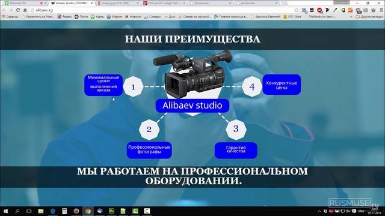Select the octagon numbered 4
This screenshot has height=216, width=385.
click(252, 86)
